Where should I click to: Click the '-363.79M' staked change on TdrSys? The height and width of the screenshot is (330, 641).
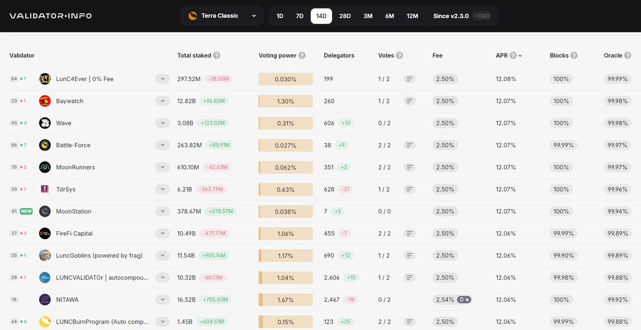pyautogui.click(x=210, y=190)
